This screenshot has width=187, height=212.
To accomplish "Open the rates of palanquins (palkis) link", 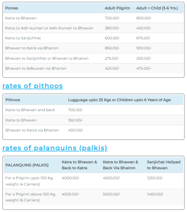I will coord(55,148).
